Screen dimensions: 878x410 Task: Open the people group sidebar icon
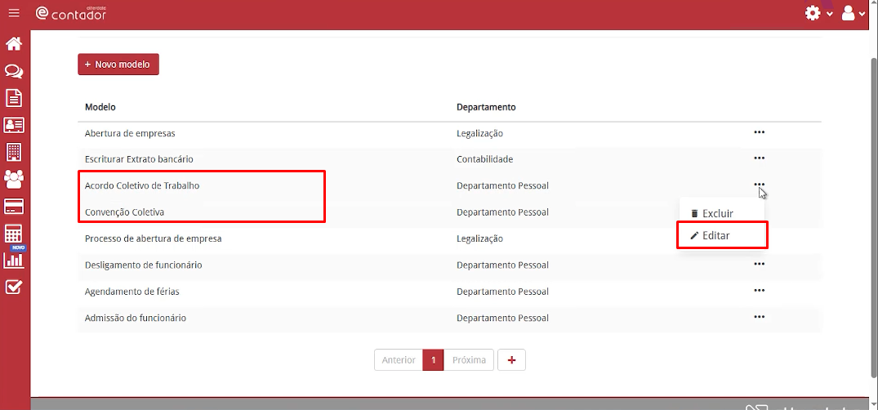tap(14, 179)
